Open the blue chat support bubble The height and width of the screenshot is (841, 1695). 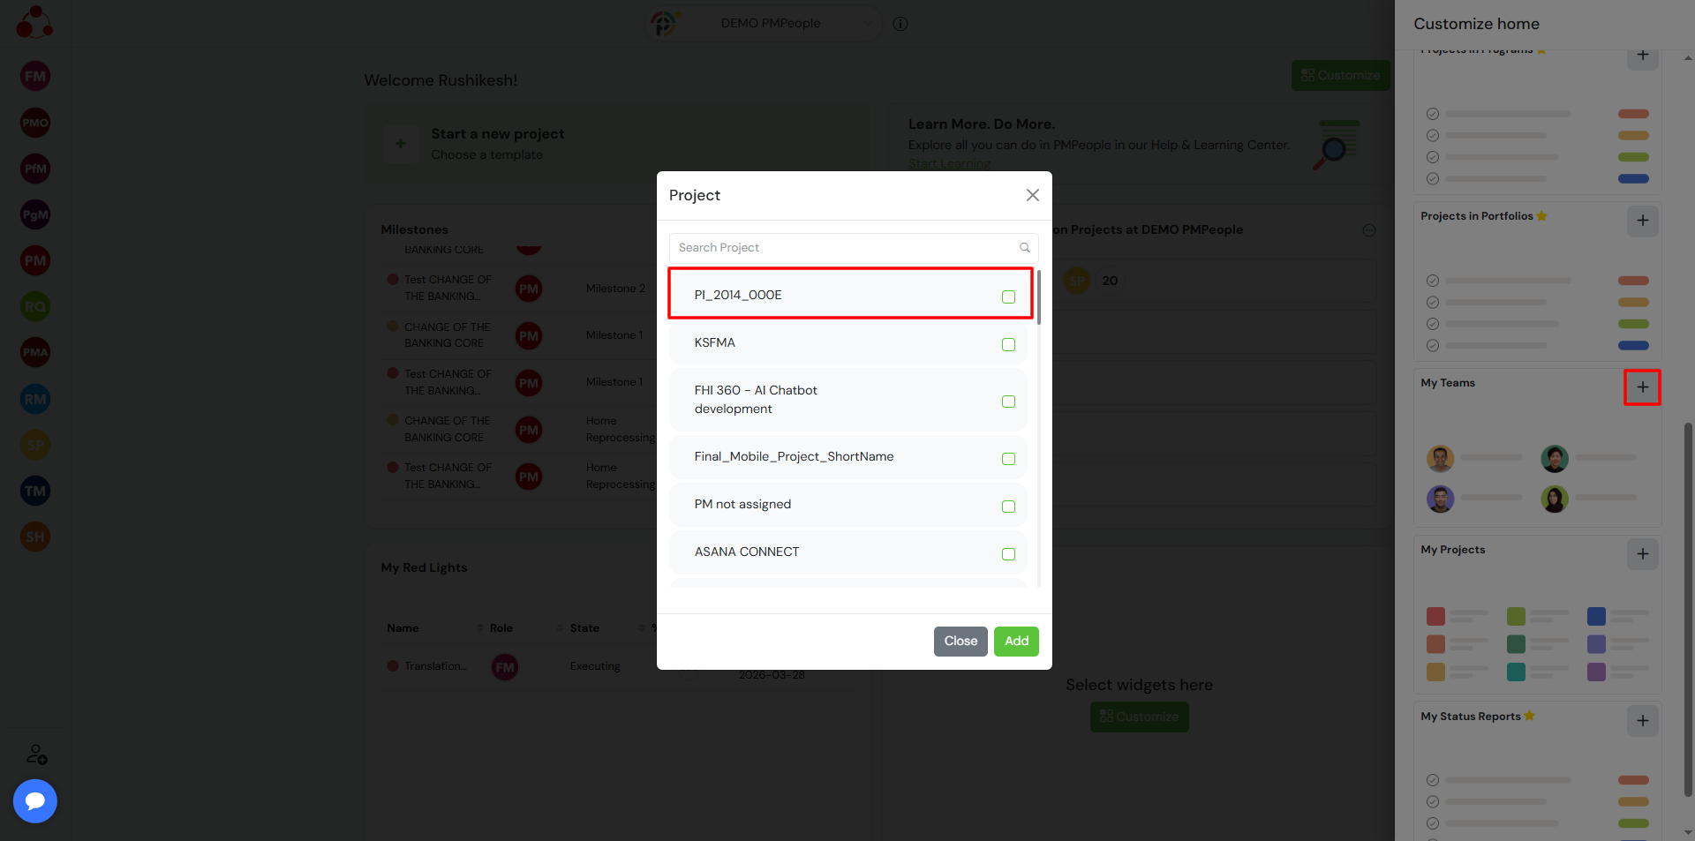(x=35, y=801)
